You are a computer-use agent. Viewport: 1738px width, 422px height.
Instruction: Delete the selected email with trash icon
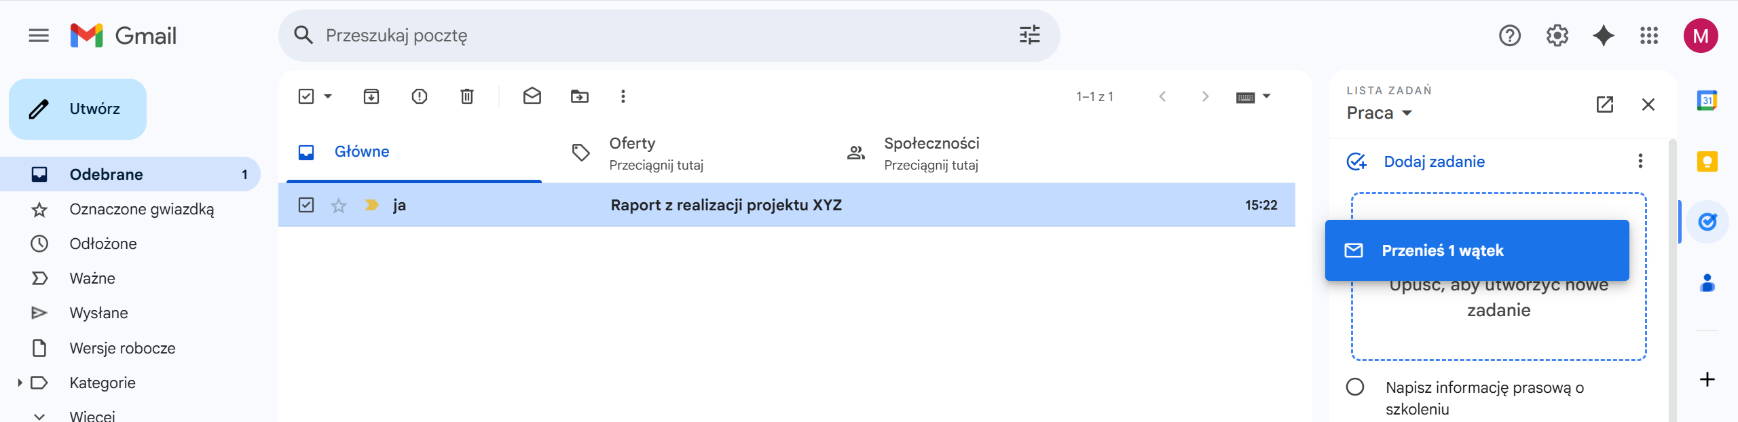[x=467, y=96]
